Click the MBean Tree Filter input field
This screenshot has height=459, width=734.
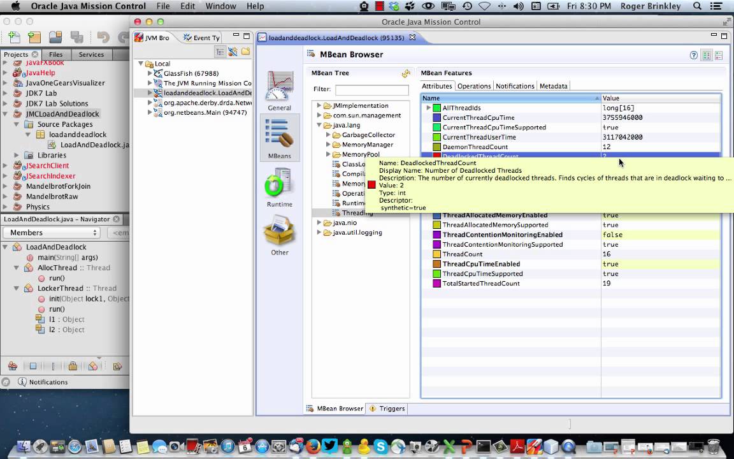point(371,89)
